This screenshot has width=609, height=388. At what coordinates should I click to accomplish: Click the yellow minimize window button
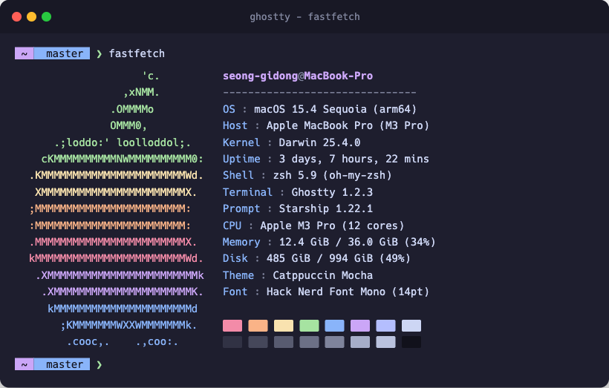pos(31,16)
